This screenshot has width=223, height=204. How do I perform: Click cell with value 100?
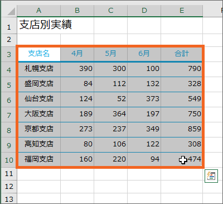[x=144, y=69]
